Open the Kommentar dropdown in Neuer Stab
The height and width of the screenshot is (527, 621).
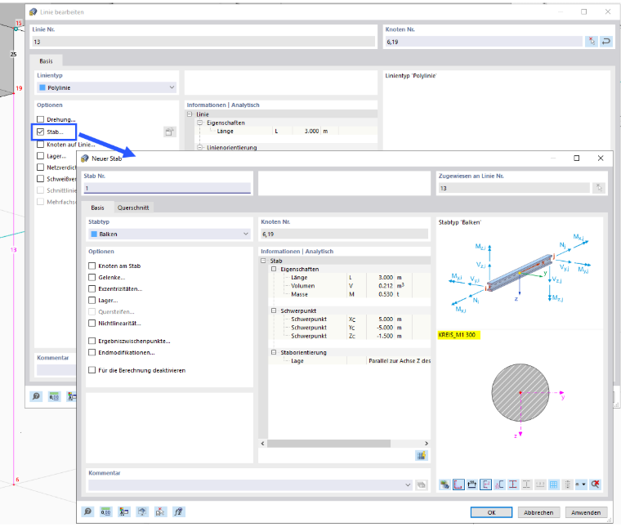(x=408, y=485)
